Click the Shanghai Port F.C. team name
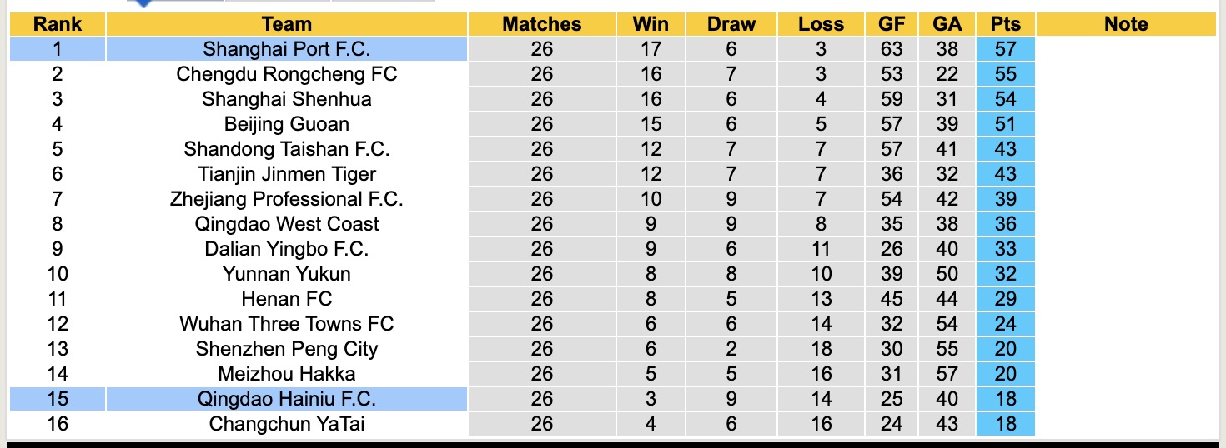 point(286,49)
